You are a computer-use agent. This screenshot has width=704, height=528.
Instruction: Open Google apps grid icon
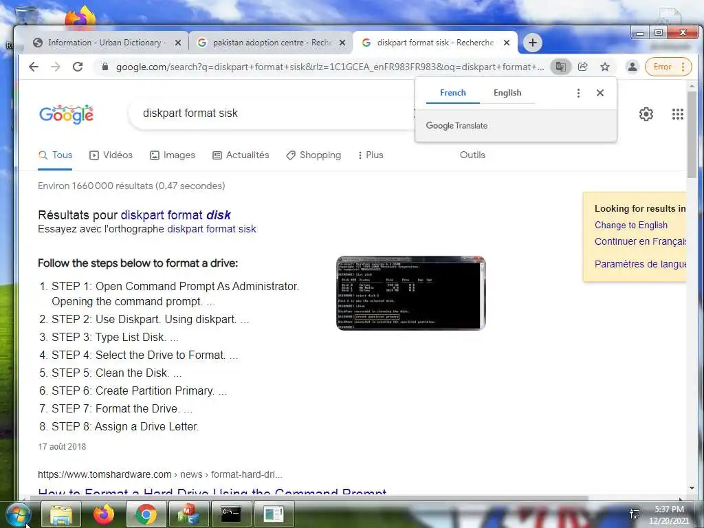(x=677, y=114)
